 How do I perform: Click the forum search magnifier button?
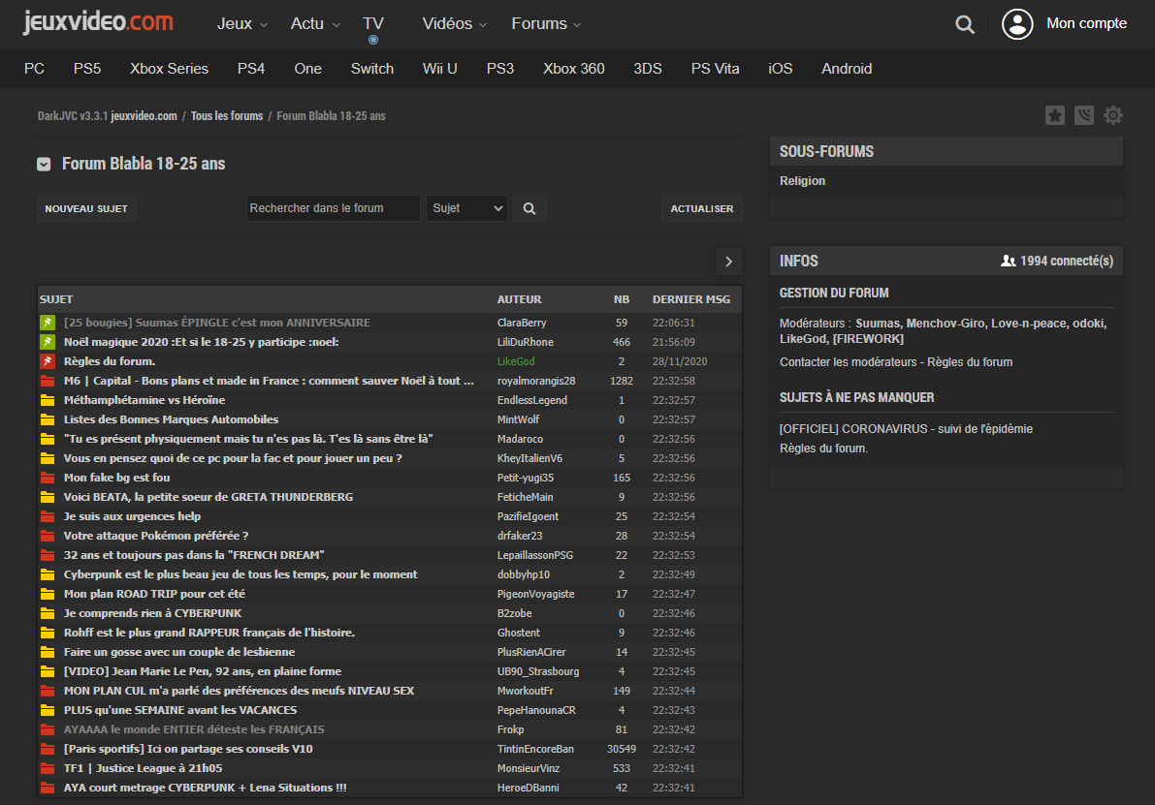pyautogui.click(x=529, y=208)
